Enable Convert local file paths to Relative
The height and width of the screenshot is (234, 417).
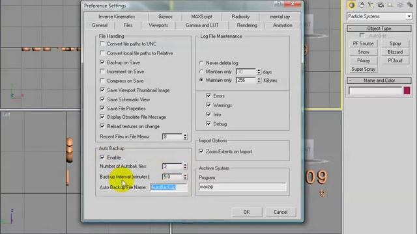(x=102, y=53)
